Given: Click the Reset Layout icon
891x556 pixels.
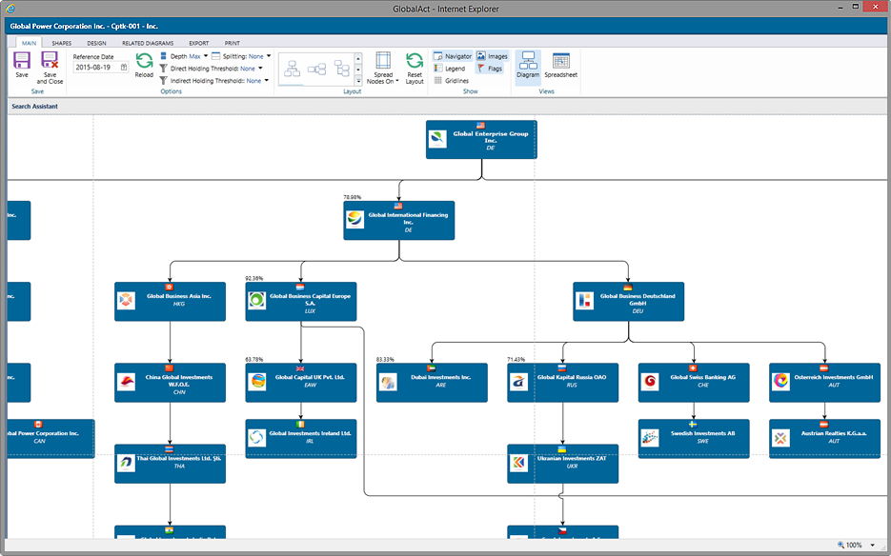Looking at the screenshot, I should pyautogui.click(x=415, y=60).
